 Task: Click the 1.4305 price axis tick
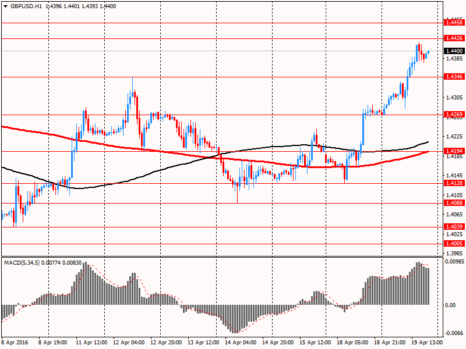point(454,97)
